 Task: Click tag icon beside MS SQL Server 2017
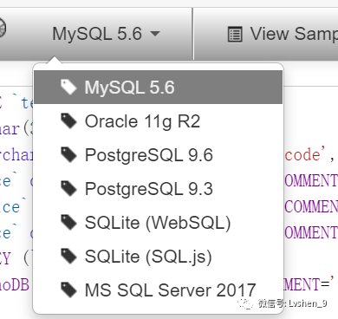pos(68,290)
